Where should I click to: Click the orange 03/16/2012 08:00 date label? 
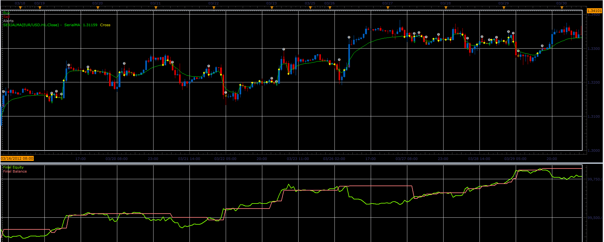[x=17, y=158]
